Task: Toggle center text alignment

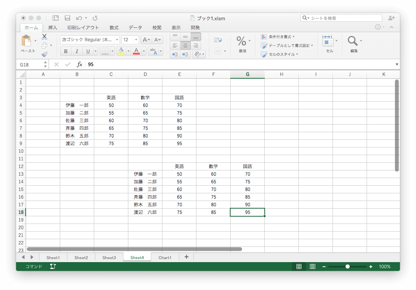Action: [185, 45]
